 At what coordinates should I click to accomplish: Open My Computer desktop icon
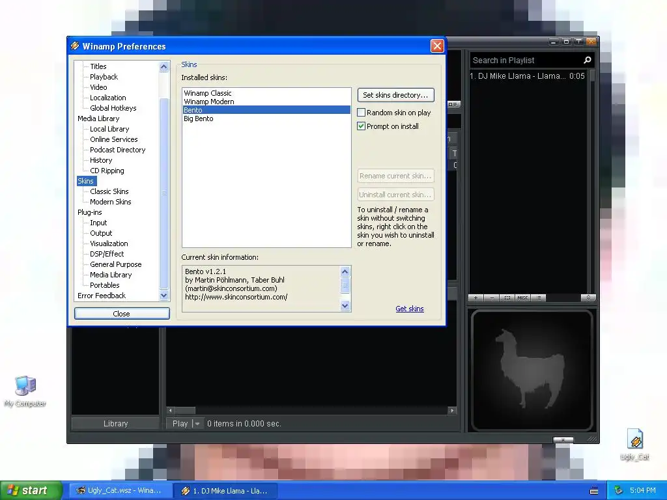25,391
